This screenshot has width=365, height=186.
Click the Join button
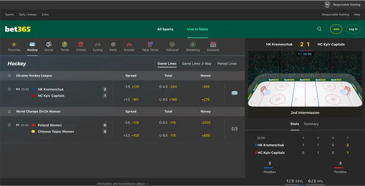(x=336, y=29)
